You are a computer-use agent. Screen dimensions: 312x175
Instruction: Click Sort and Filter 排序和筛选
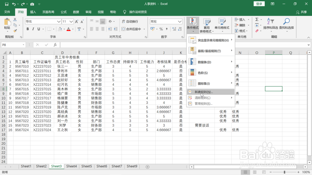(x=271, y=25)
